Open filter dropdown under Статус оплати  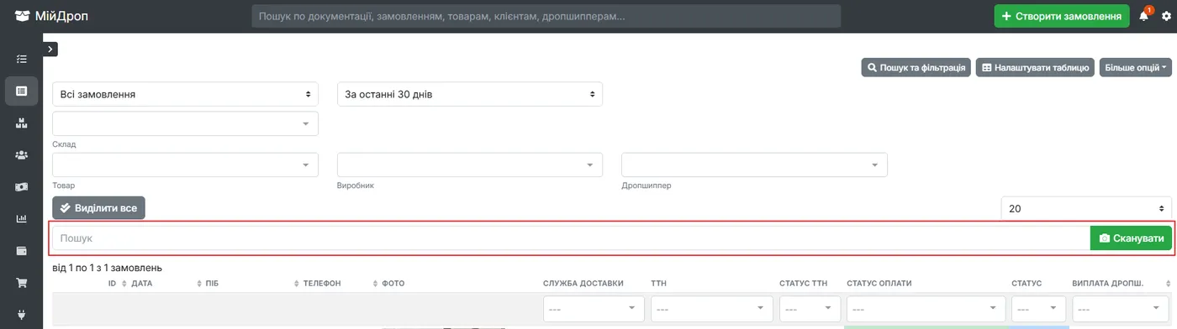(x=926, y=309)
